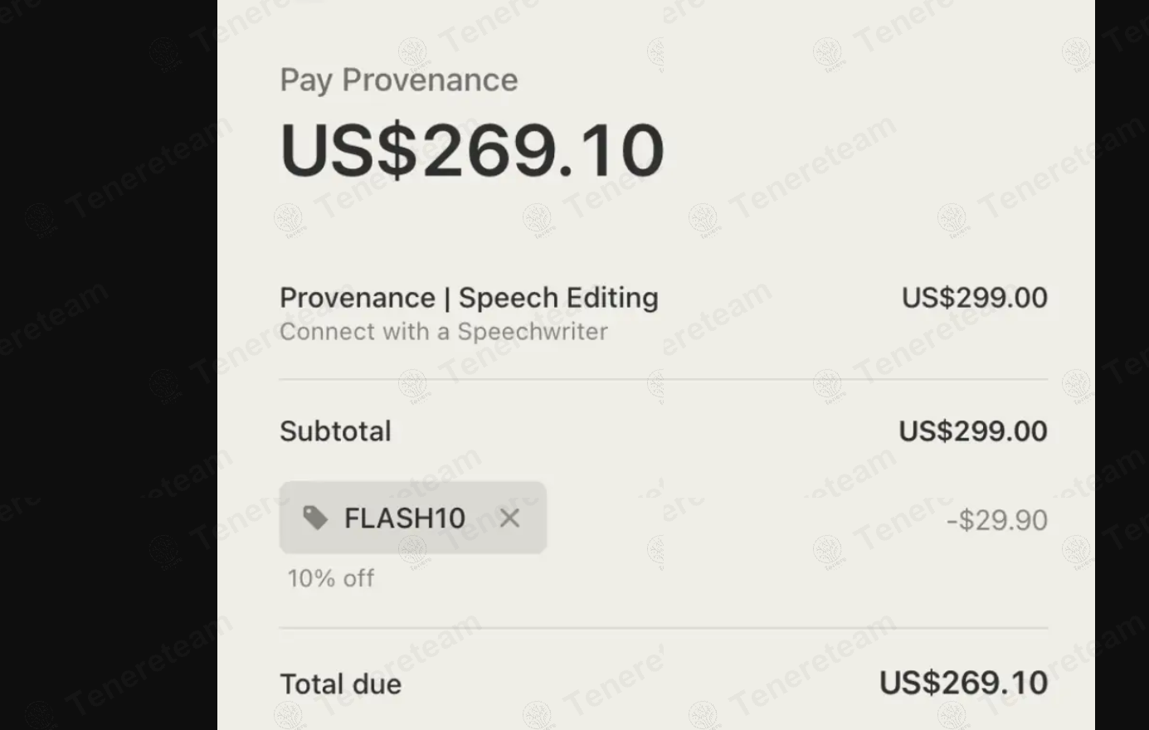Image resolution: width=1149 pixels, height=730 pixels.
Task: Click the -$29.90 discount amount
Action: click(x=996, y=520)
